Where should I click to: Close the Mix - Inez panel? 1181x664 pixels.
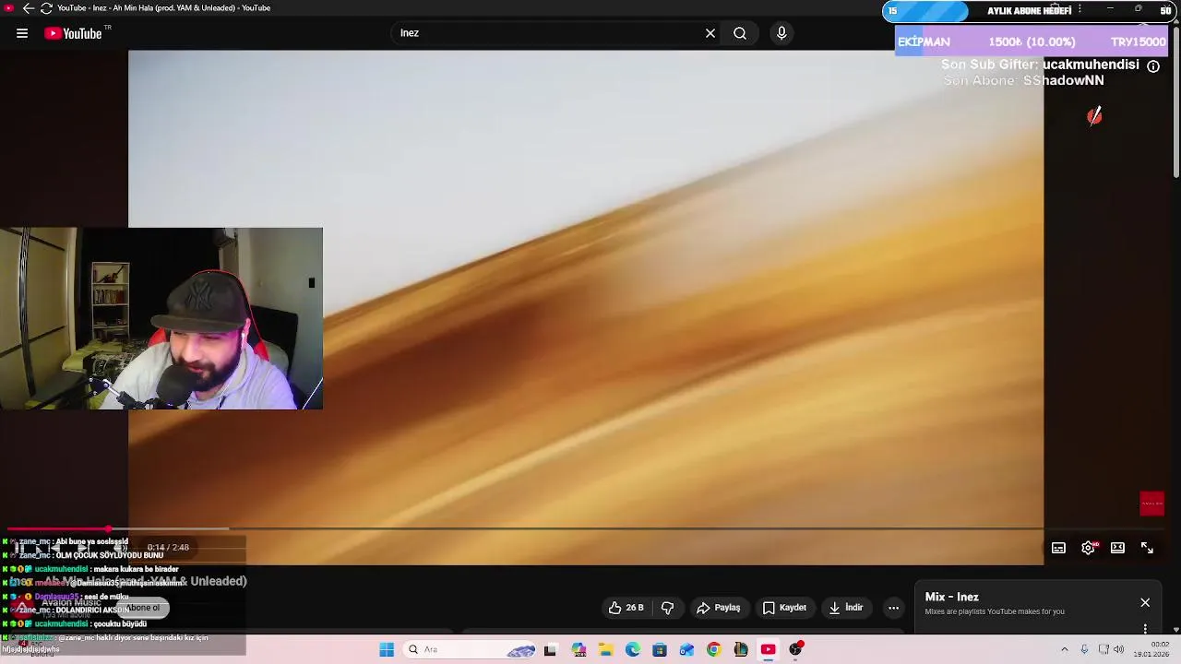point(1145,602)
